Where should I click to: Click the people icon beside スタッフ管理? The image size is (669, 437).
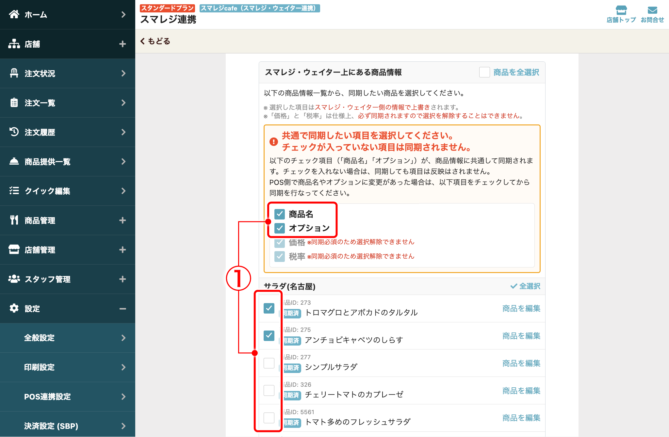pos(14,279)
